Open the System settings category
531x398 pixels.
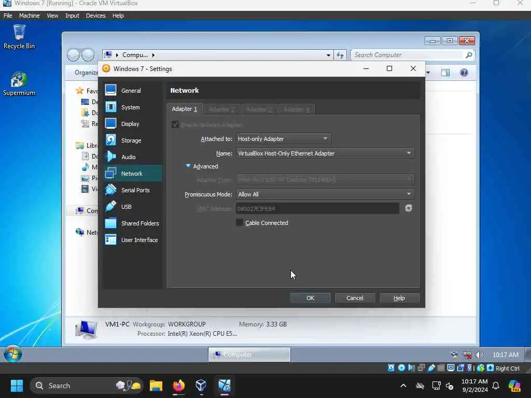(132, 107)
